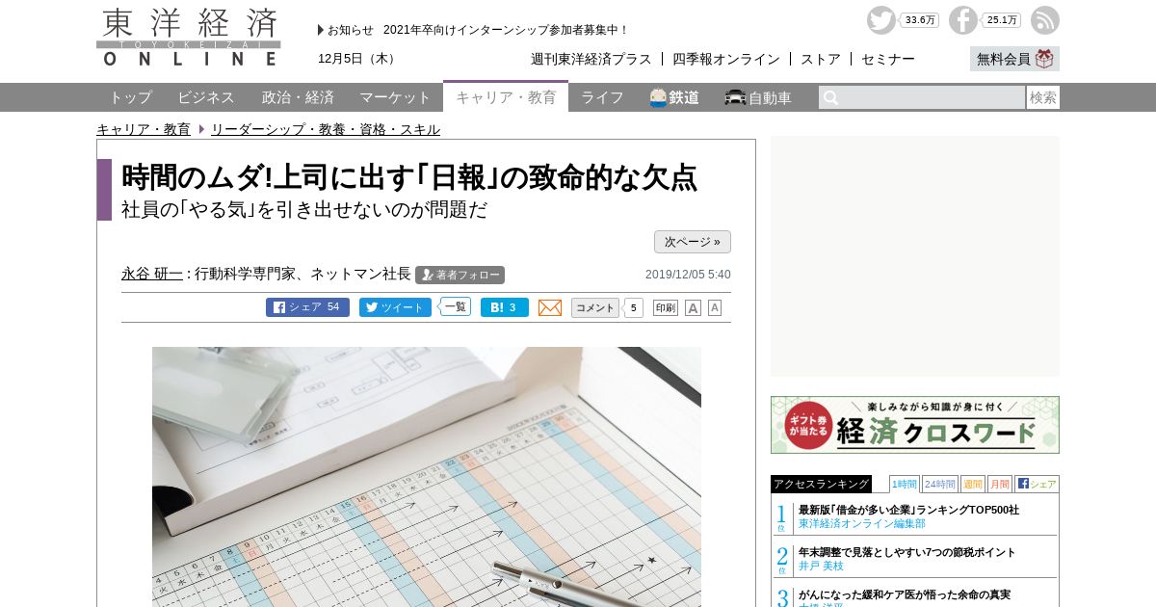Open 井戸 美枝 author link
The height and width of the screenshot is (607, 1156).
(821, 566)
